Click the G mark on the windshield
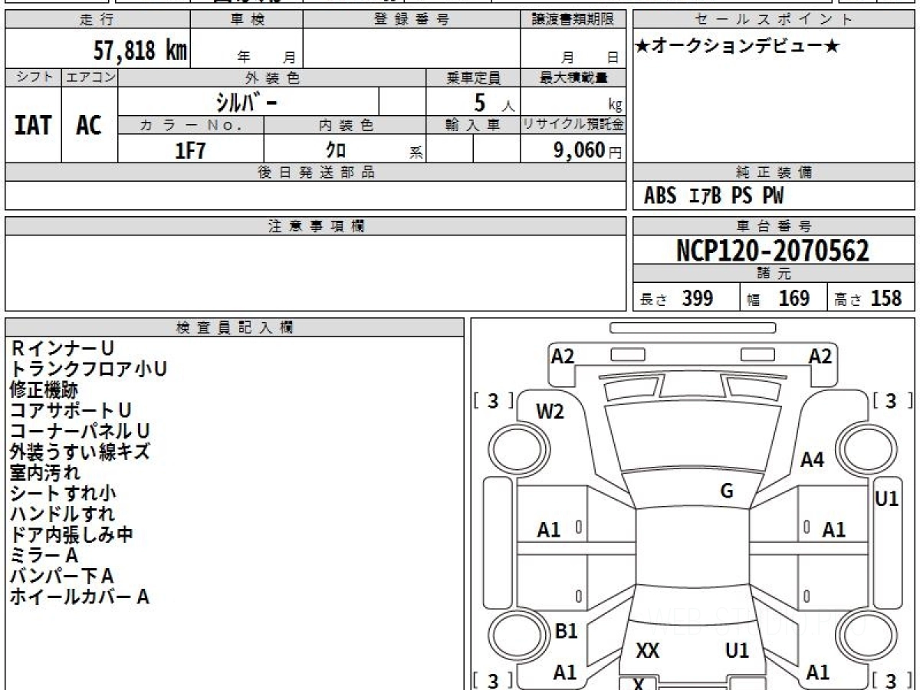The width and height of the screenshot is (920, 690). click(727, 491)
